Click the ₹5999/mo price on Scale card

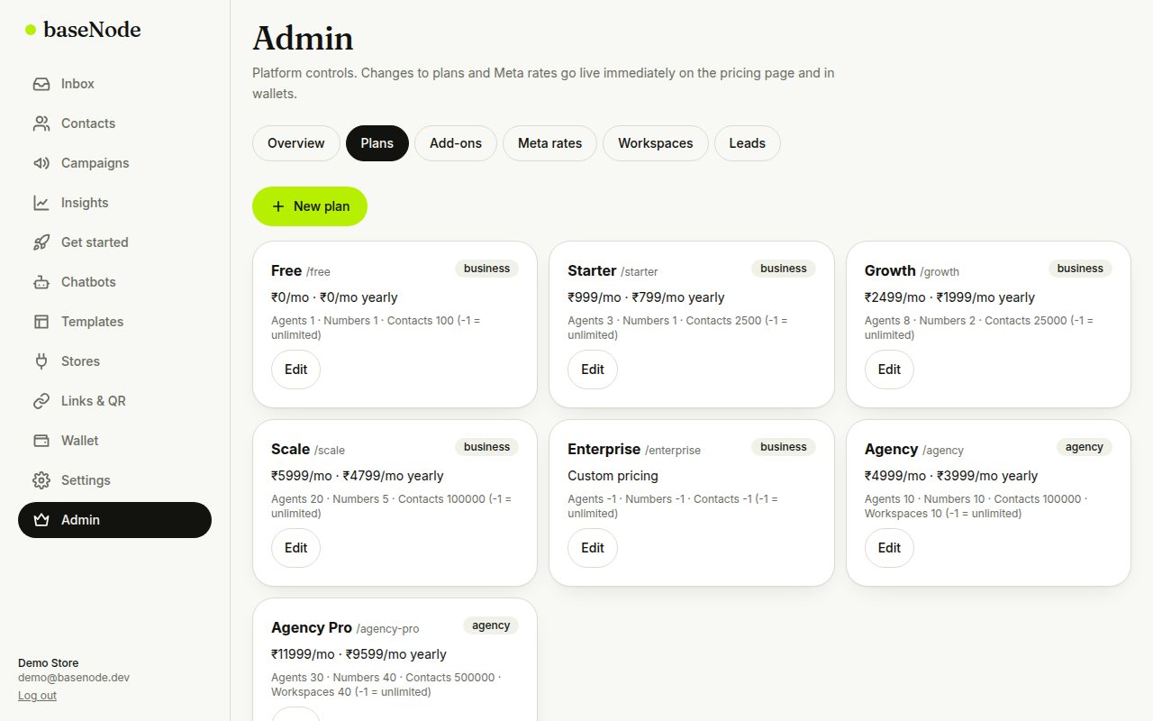point(302,476)
